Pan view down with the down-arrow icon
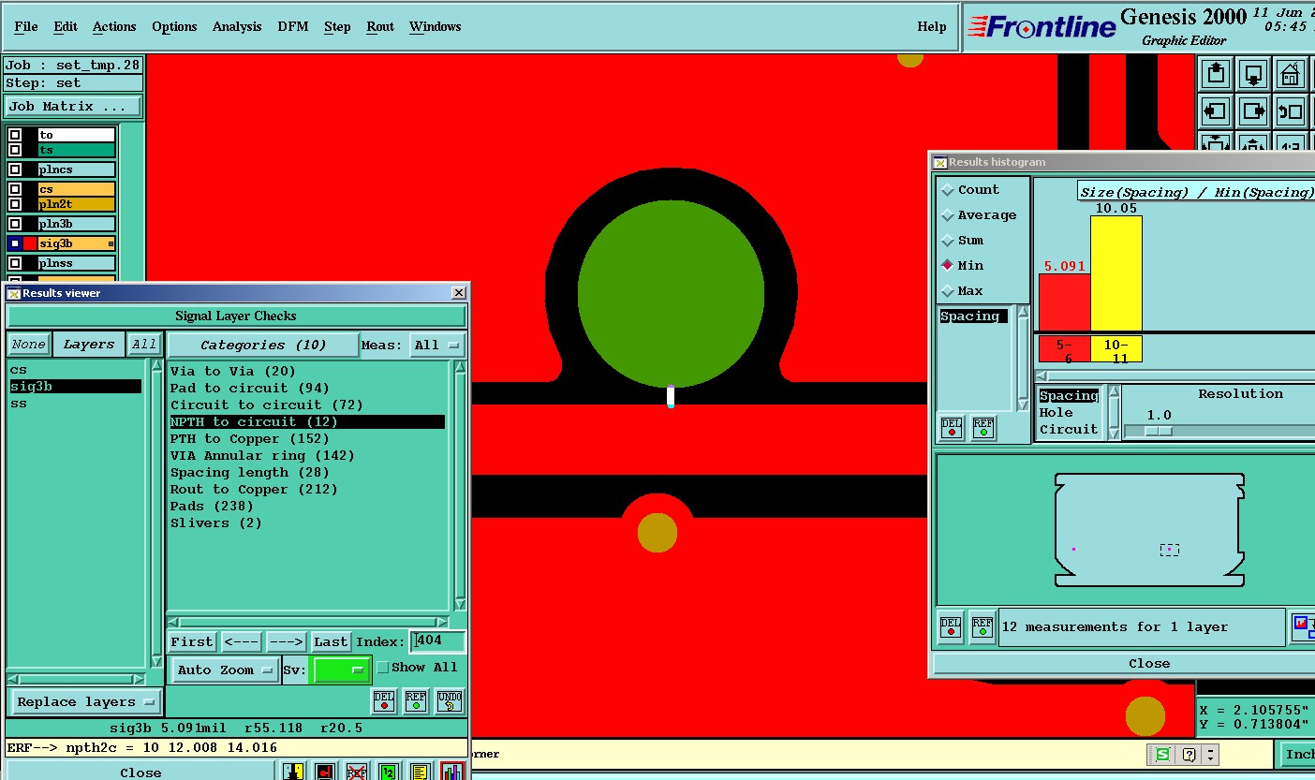 (1253, 74)
